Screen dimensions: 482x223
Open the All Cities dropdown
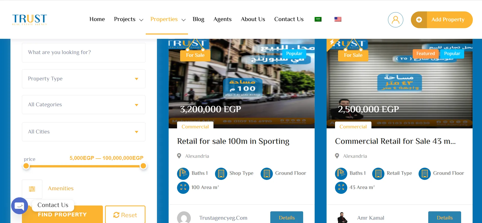pos(84,132)
